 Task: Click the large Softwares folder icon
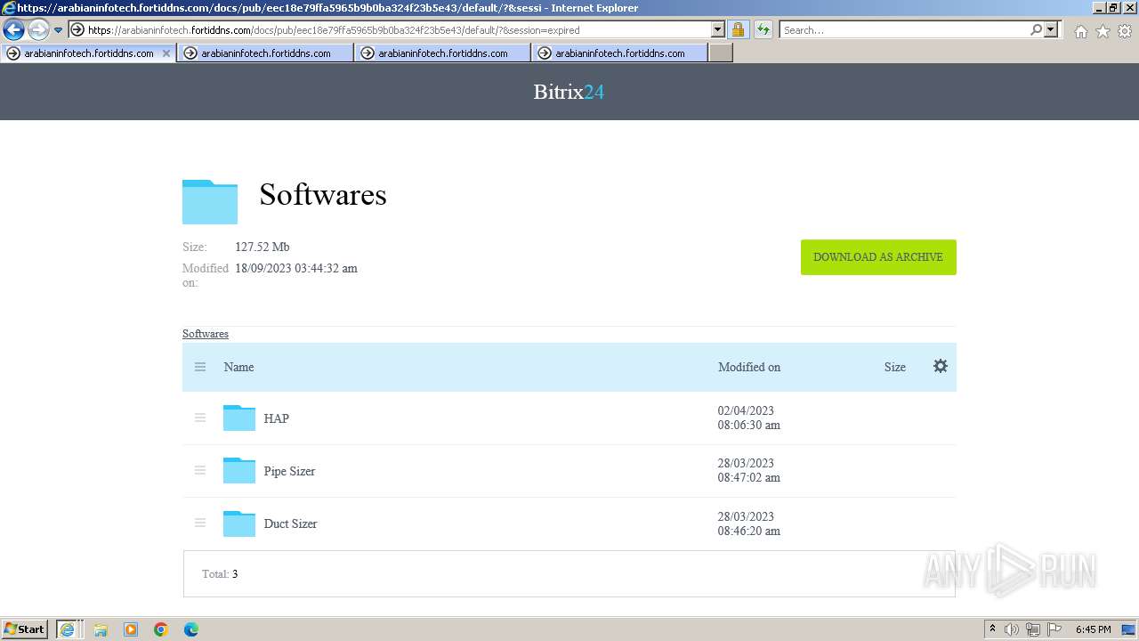point(210,201)
